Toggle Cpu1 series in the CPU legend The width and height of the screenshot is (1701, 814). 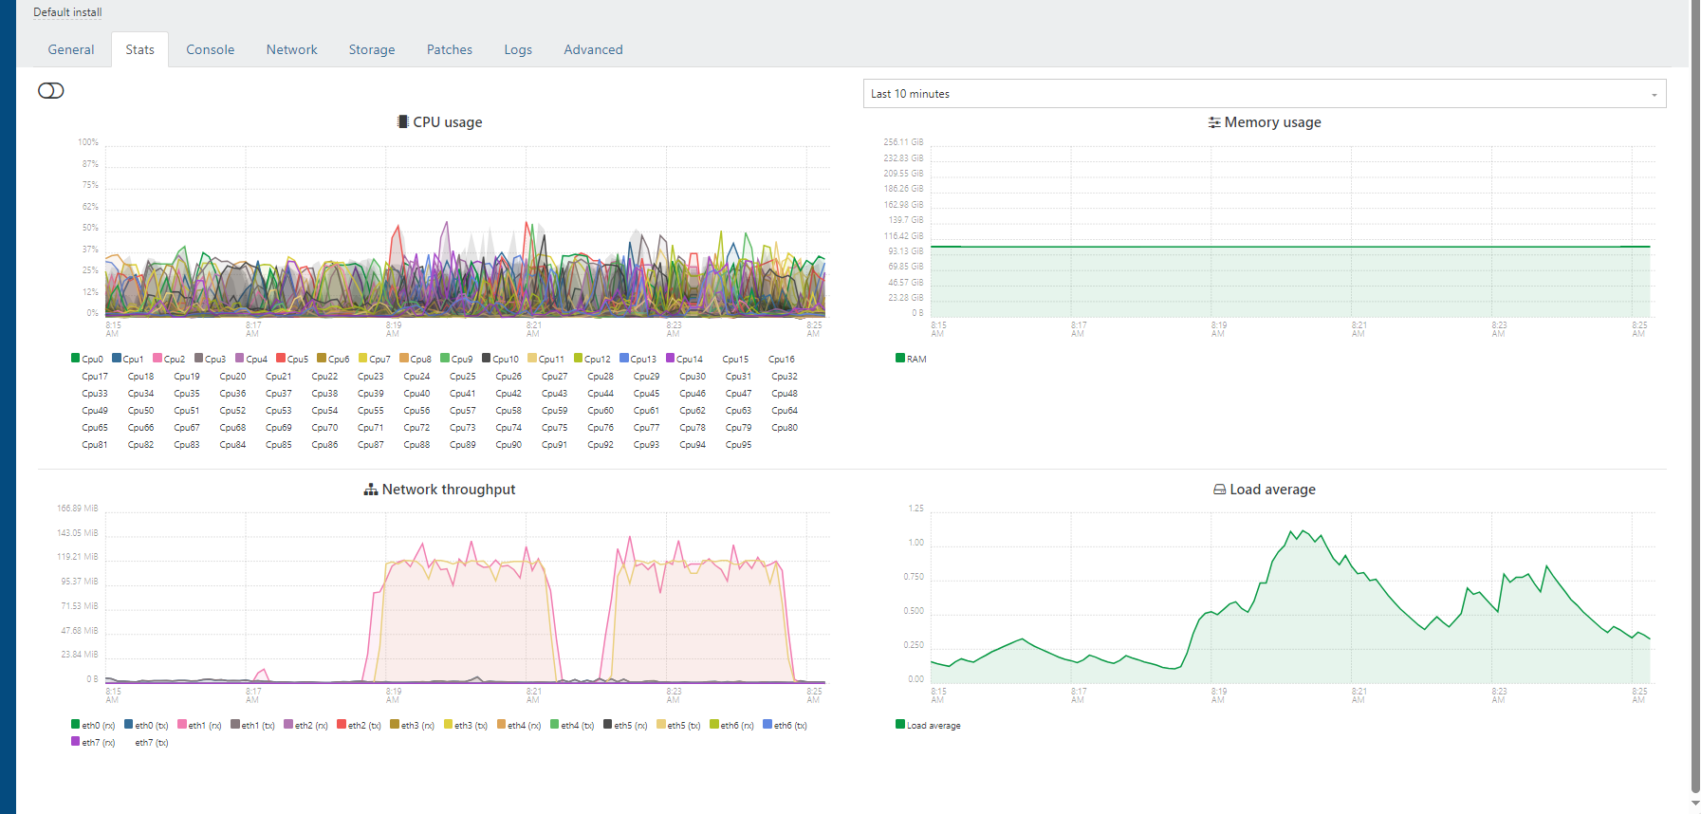click(x=127, y=359)
